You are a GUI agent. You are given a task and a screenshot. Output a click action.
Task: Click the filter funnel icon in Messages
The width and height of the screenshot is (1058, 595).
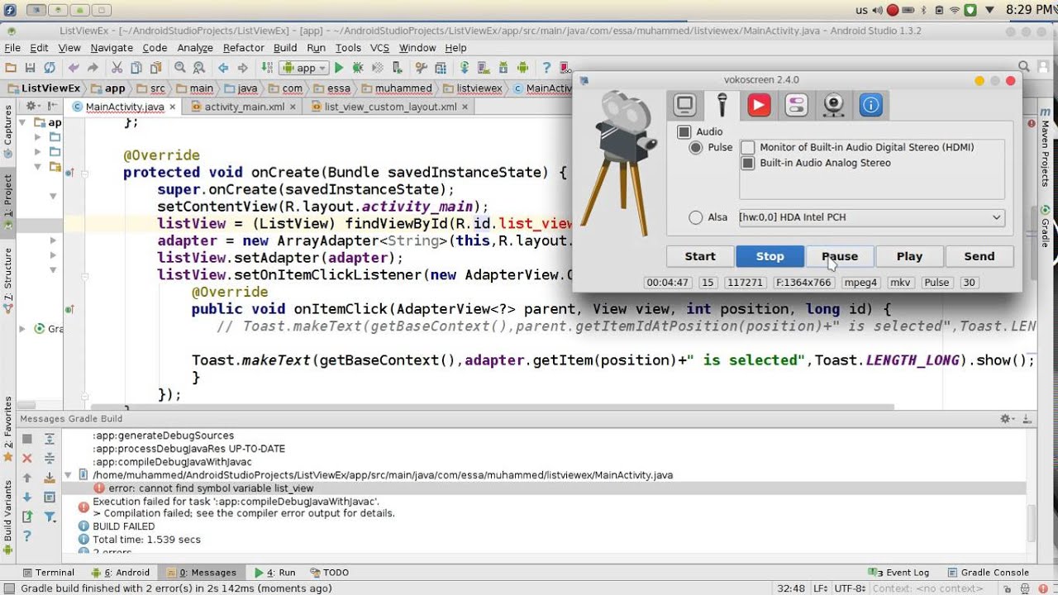50,516
